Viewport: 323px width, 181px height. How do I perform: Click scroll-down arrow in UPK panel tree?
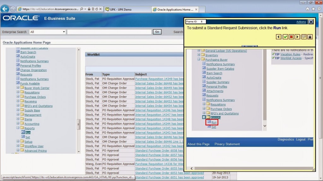pyautogui.click(x=265, y=126)
